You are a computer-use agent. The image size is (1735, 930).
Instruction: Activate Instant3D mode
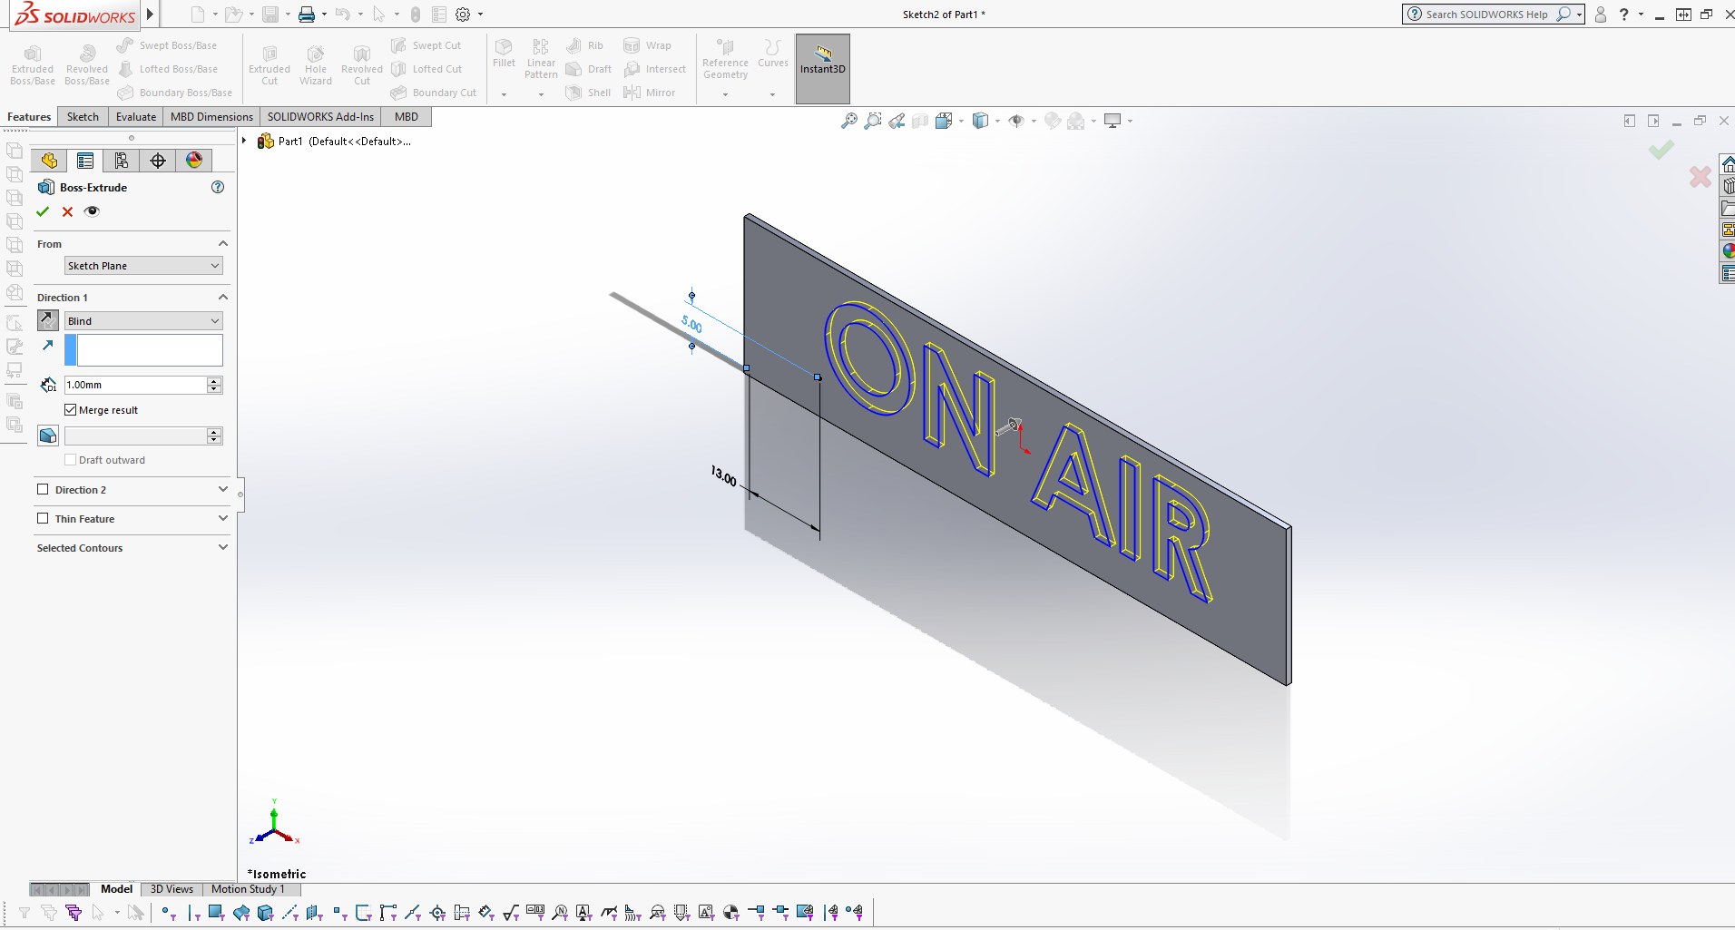822,68
